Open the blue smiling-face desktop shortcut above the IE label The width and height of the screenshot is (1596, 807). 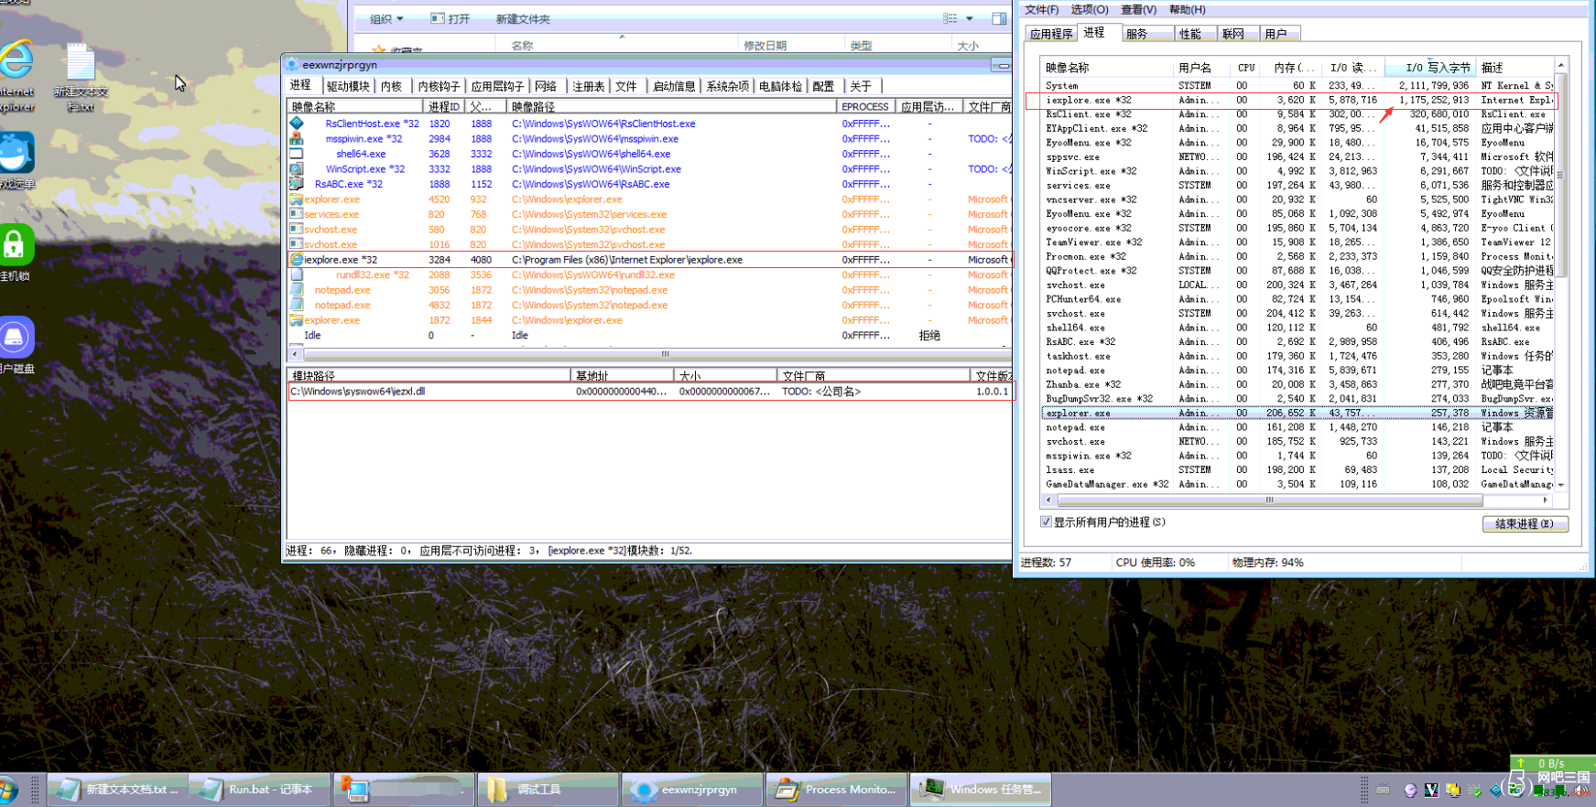coord(16,153)
